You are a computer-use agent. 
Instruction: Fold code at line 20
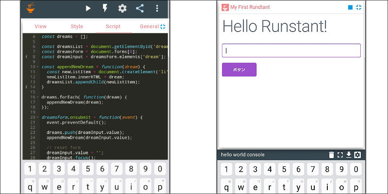[x=38, y=117]
